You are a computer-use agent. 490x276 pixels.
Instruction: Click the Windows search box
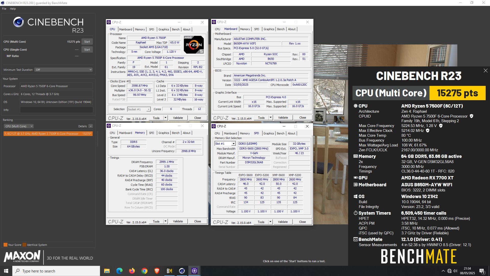(56, 271)
